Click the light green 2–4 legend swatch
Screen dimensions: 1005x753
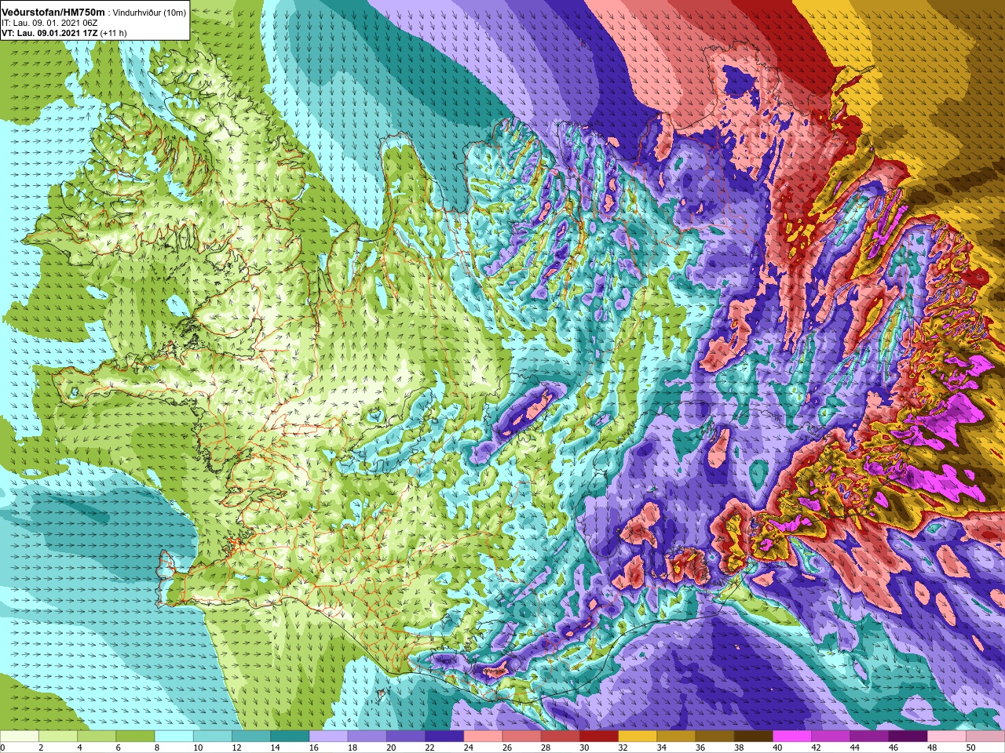58,735
